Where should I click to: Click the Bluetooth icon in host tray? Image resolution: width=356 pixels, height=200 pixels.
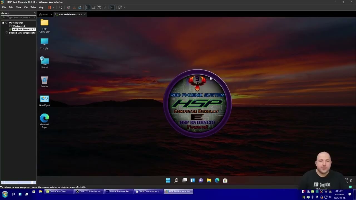312,197
